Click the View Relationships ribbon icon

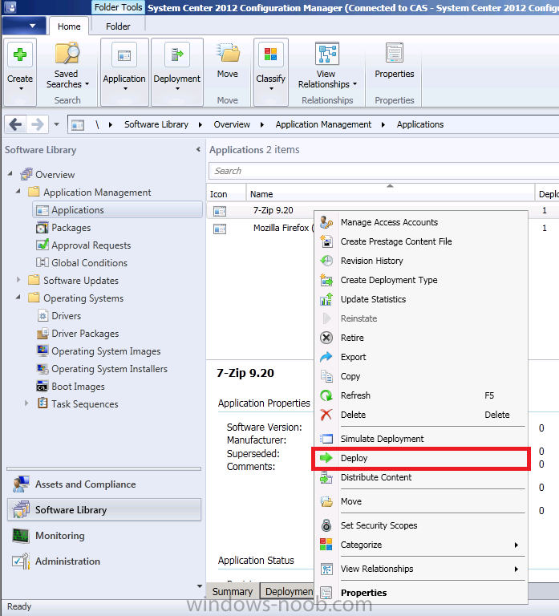326,54
